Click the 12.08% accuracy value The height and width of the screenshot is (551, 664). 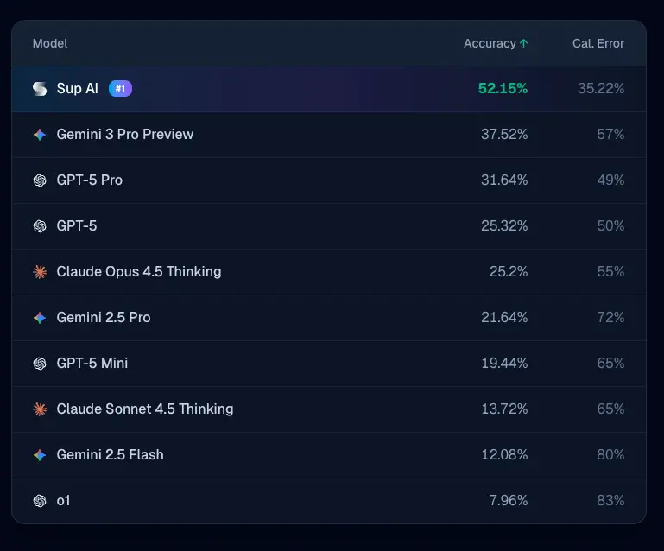(504, 454)
